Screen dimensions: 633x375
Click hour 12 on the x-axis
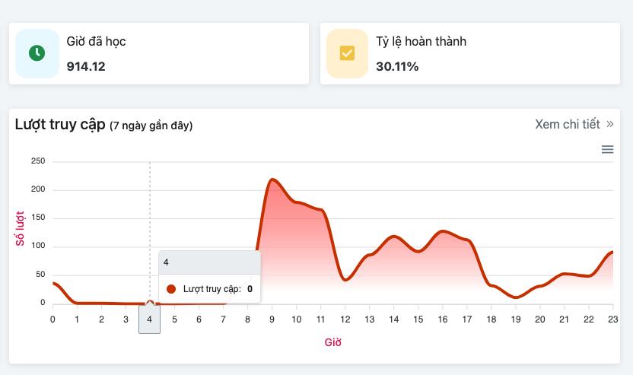click(345, 319)
